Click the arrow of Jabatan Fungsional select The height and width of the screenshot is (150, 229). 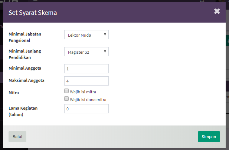point(105,34)
